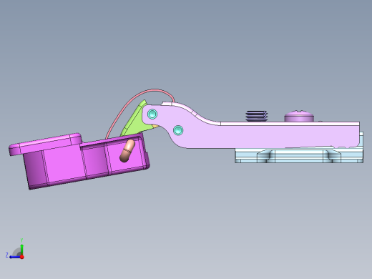
Task: Click the red origin dot of the triad
Action: pyautogui.click(x=22, y=257)
